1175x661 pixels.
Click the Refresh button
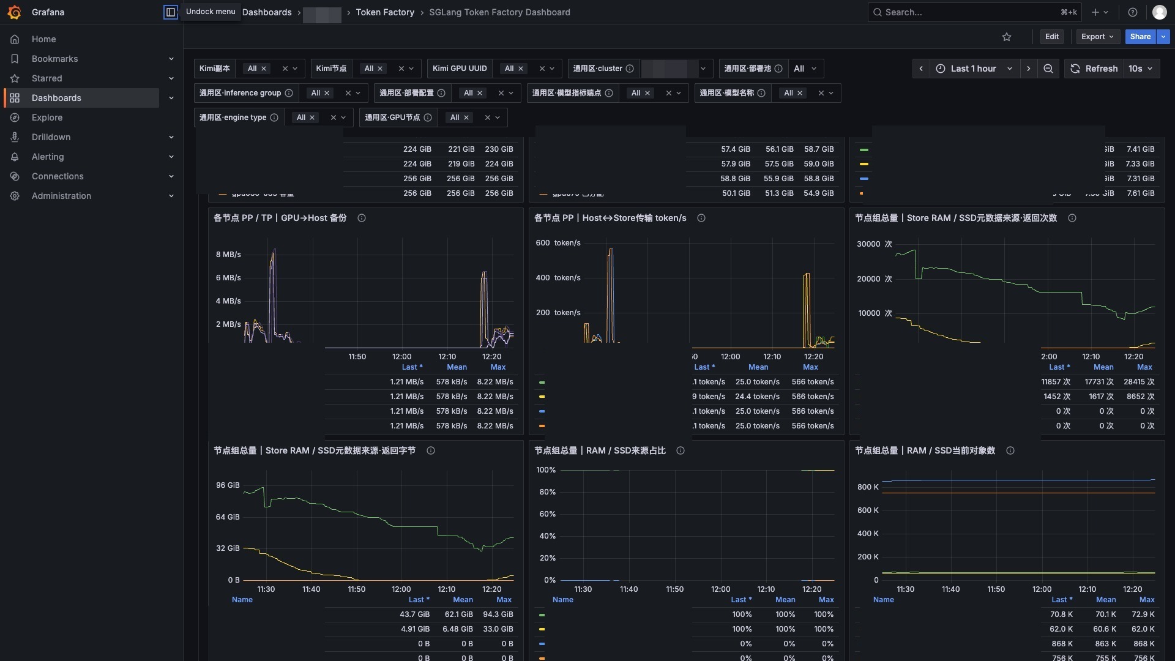pos(1094,69)
